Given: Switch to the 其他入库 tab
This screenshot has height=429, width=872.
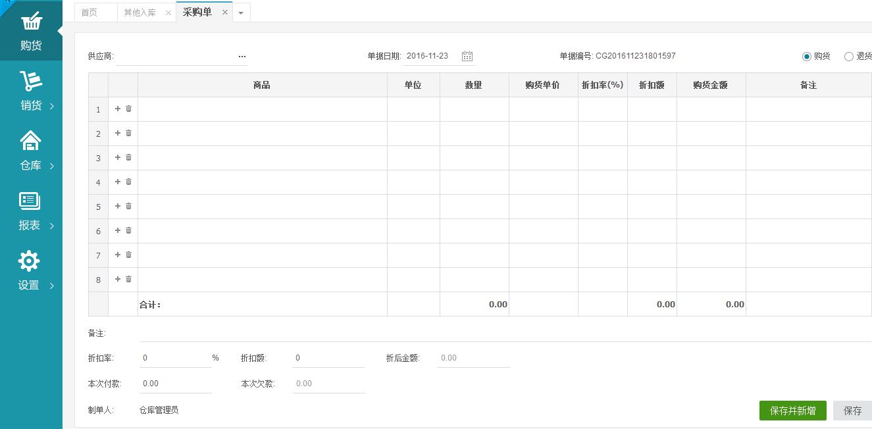Looking at the screenshot, I should (x=140, y=13).
